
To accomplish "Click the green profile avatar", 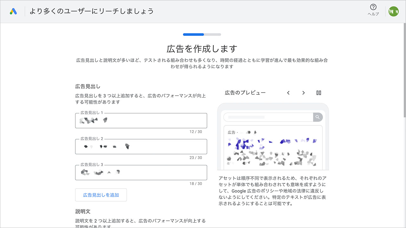I will click(x=393, y=11).
